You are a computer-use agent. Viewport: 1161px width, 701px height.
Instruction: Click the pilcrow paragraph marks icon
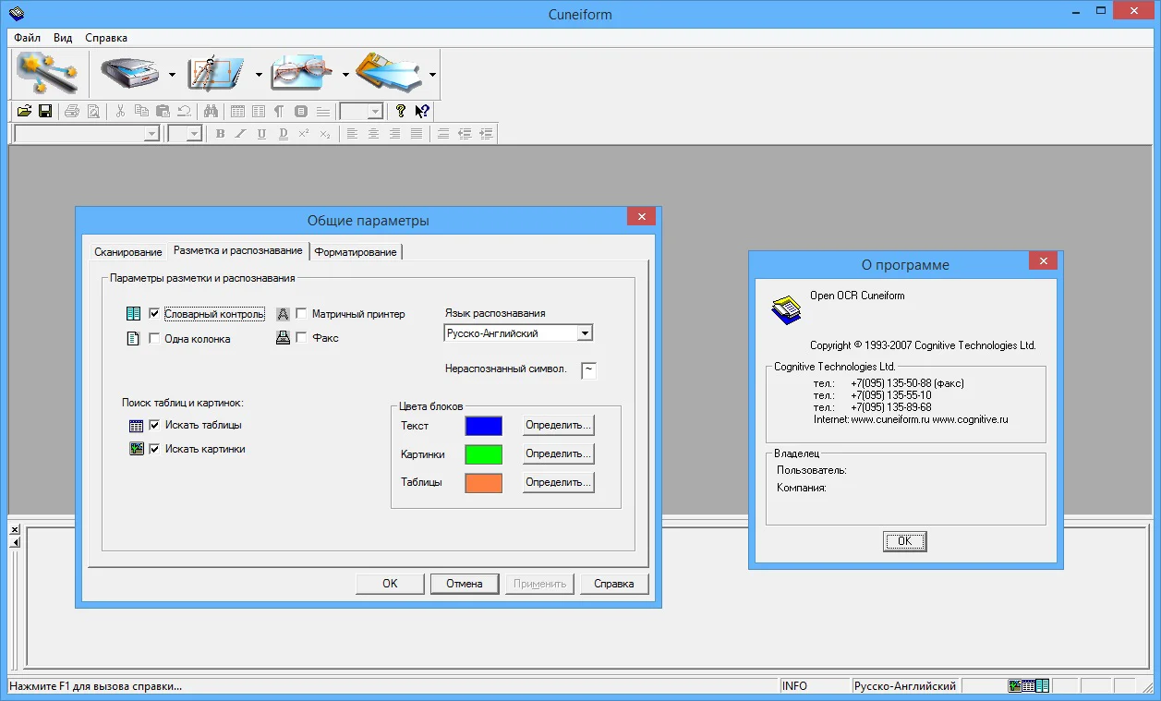pos(279,111)
